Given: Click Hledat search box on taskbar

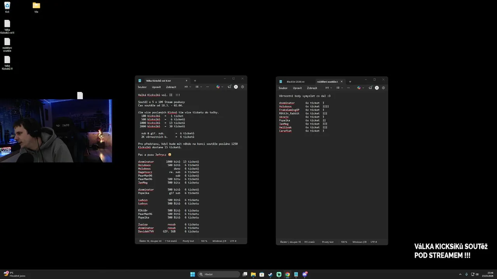Looking at the screenshot, I should (x=219, y=274).
